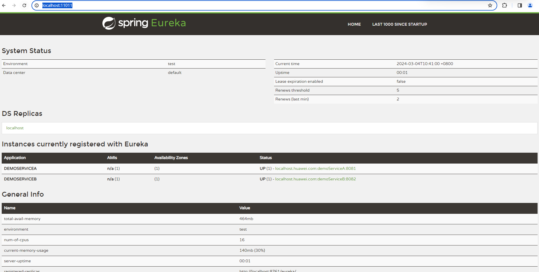Click the DEMOSERVICEA application name
The height and width of the screenshot is (272, 539).
click(20, 168)
